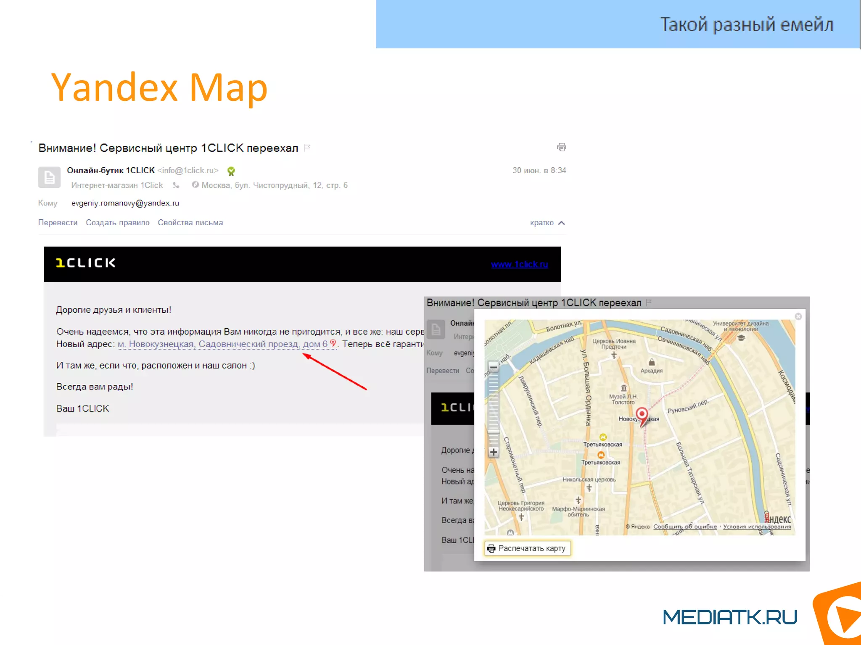Screen dimensions: 861x645
Task: Click Сообщить об ошибке link on the map
Action: pyautogui.click(x=685, y=527)
